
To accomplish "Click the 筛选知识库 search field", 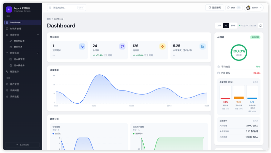I will coord(66,7).
